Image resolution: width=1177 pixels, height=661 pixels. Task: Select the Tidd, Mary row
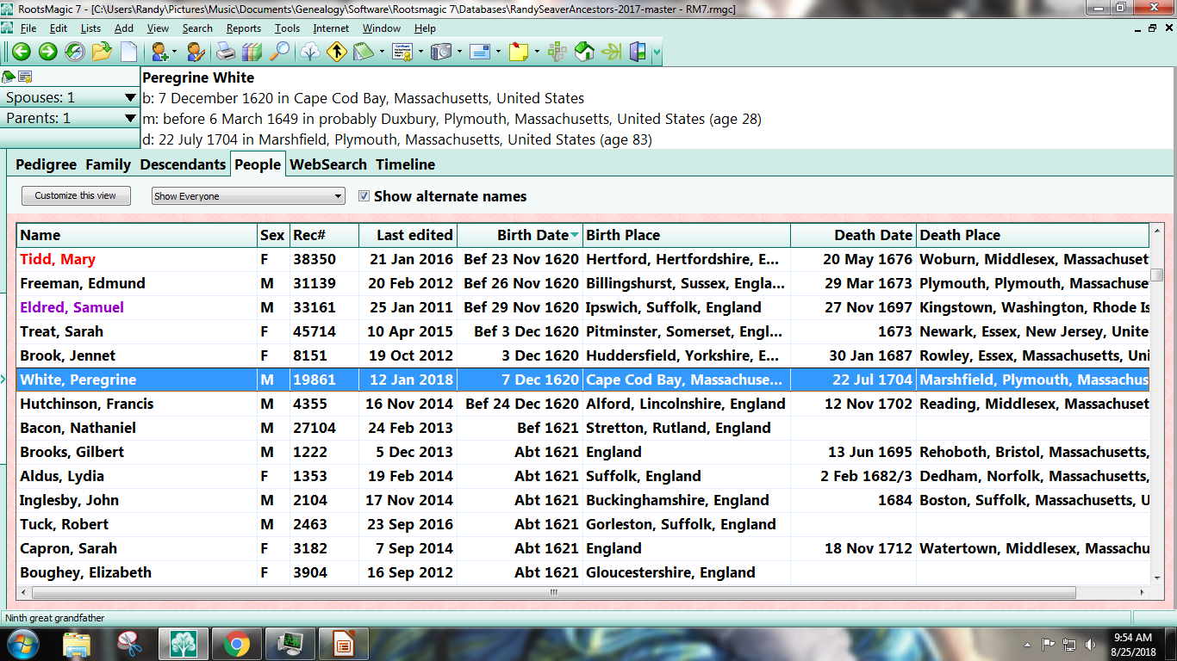[583, 259]
